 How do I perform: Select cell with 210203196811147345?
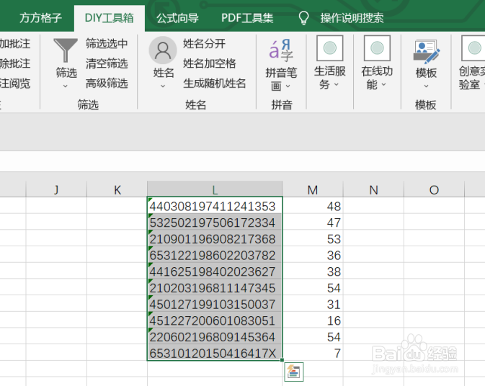[215, 287]
